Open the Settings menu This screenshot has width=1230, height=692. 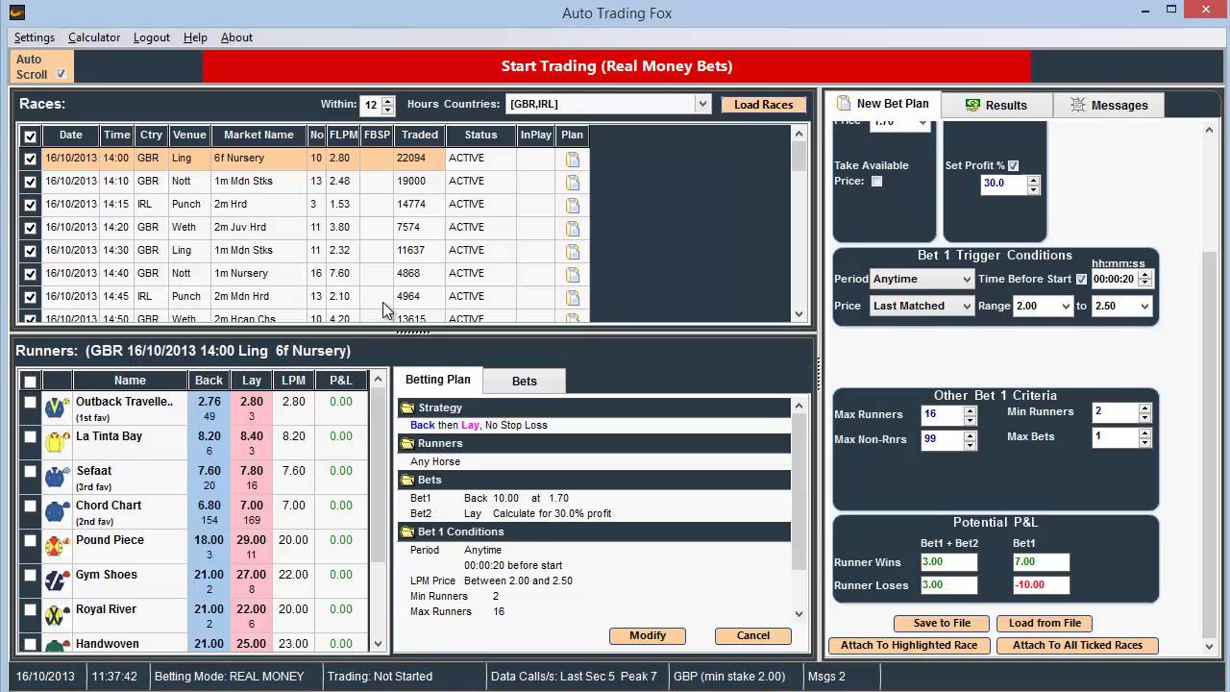pyautogui.click(x=34, y=37)
